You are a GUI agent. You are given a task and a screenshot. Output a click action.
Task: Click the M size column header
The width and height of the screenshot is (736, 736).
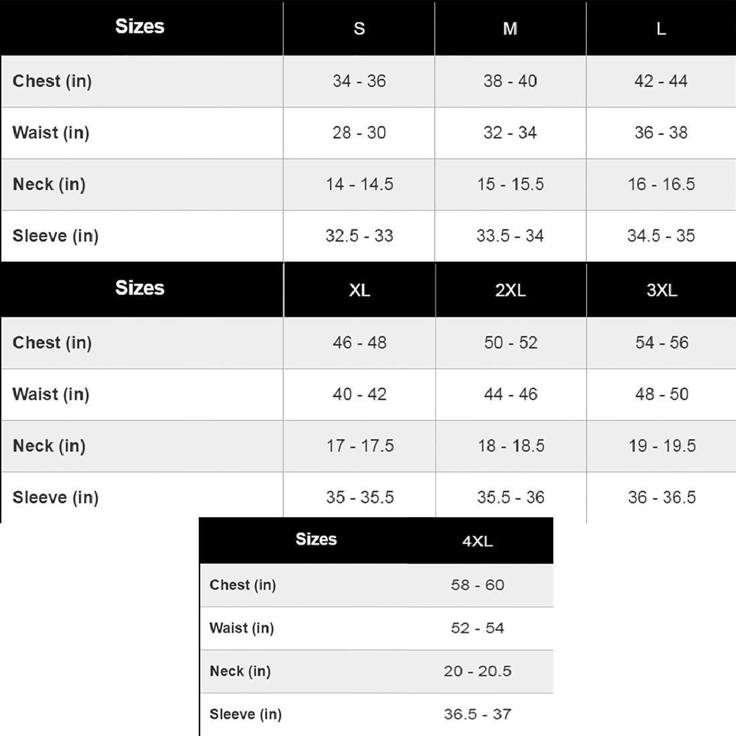(x=511, y=29)
